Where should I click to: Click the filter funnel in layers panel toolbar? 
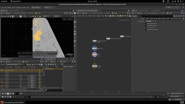click(x=62, y=64)
